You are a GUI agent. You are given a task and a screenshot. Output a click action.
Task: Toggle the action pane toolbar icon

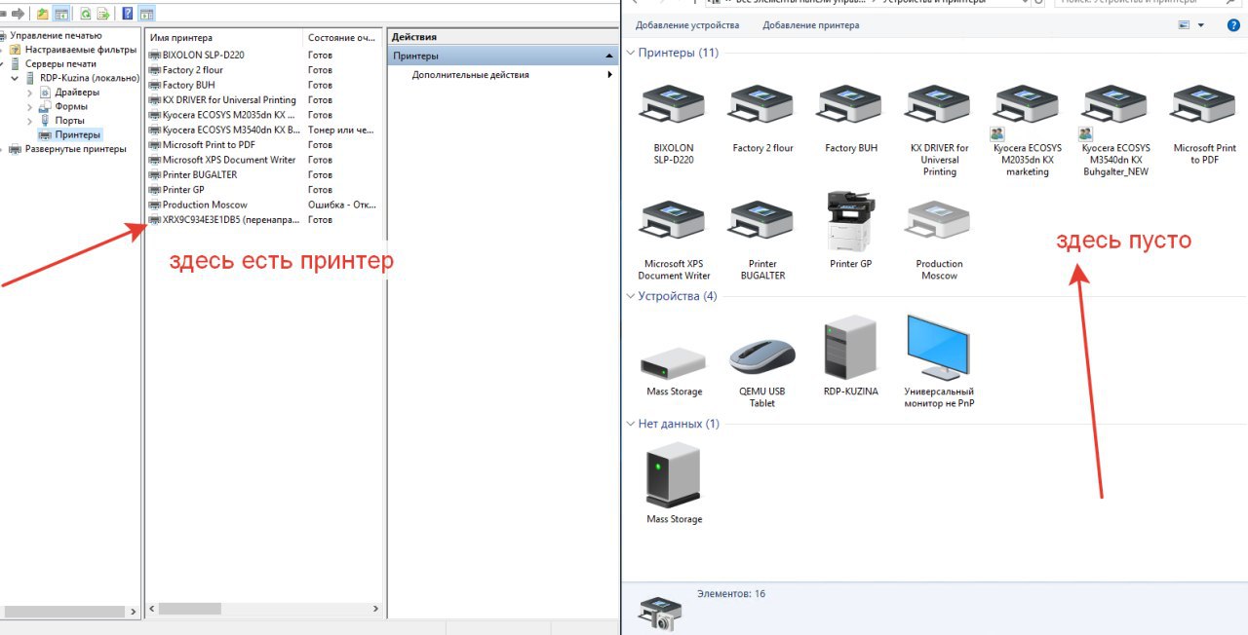(146, 14)
